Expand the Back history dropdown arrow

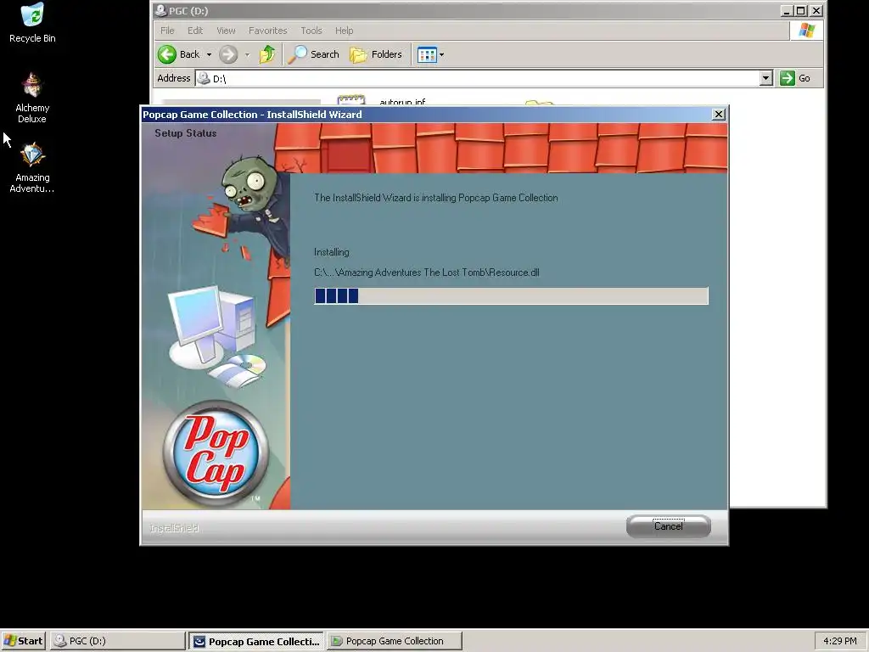click(x=209, y=54)
